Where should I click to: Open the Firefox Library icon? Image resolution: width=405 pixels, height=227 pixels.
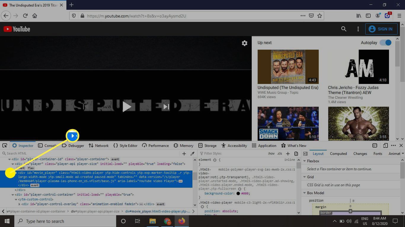[x=359, y=16]
